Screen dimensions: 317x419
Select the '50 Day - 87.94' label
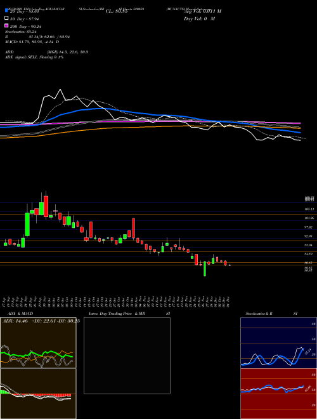(24, 19)
